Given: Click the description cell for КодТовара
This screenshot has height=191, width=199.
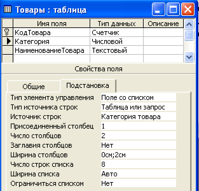Looking at the screenshot, I should pyautogui.click(x=163, y=32).
